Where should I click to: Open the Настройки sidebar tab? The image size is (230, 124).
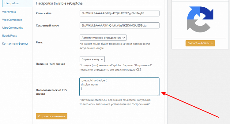pyautogui.click(x=11, y=3)
